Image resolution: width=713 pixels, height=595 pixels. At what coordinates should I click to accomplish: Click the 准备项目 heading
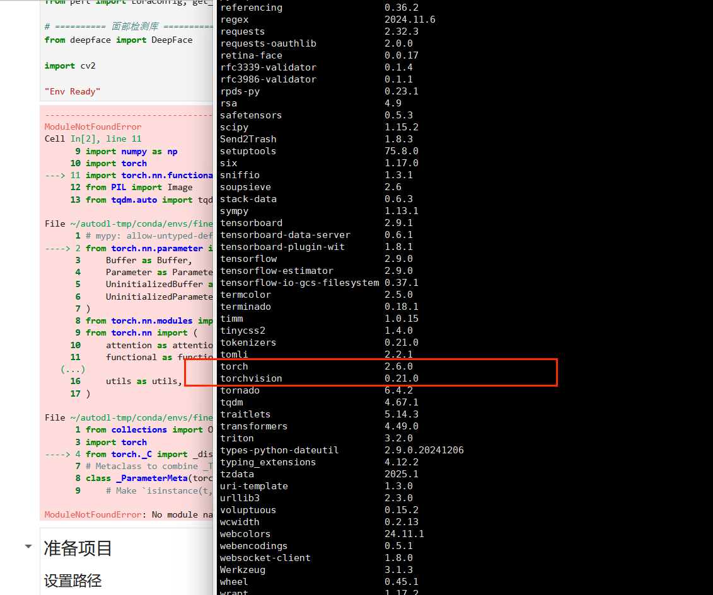(x=78, y=548)
